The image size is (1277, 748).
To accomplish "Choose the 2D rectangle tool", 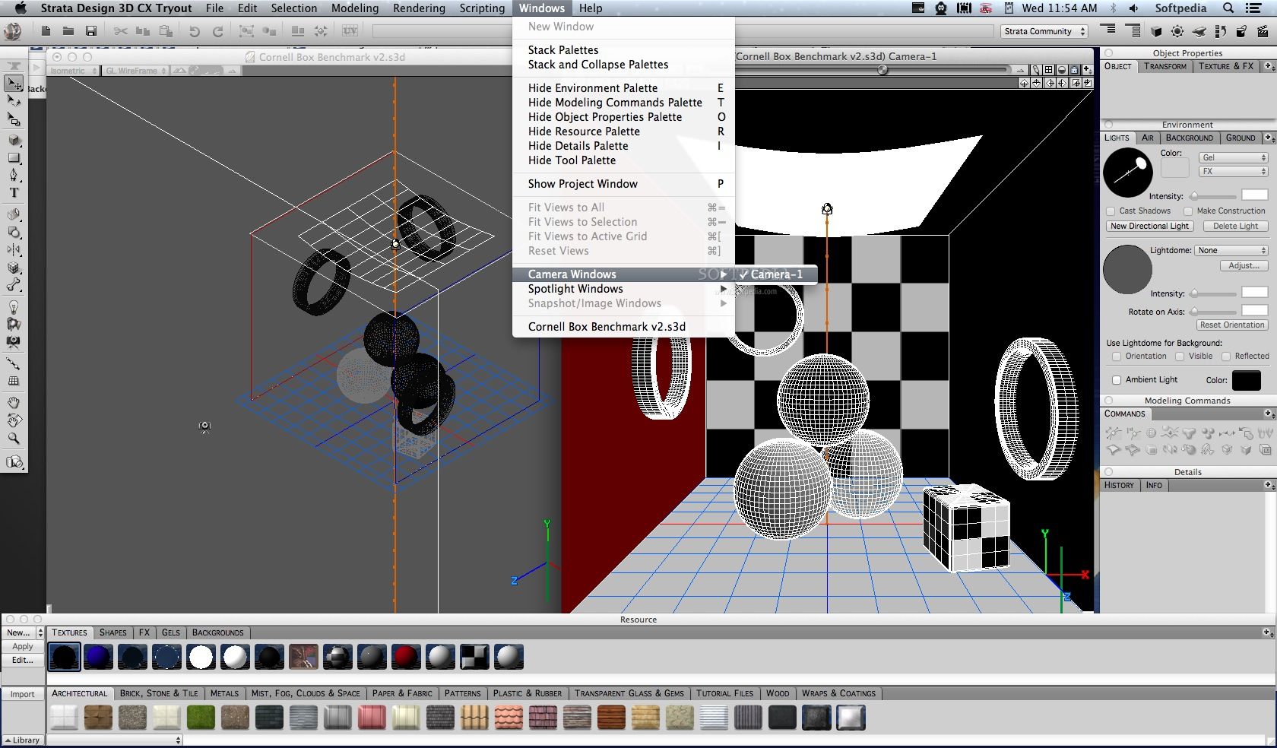I will pyautogui.click(x=14, y=158).
